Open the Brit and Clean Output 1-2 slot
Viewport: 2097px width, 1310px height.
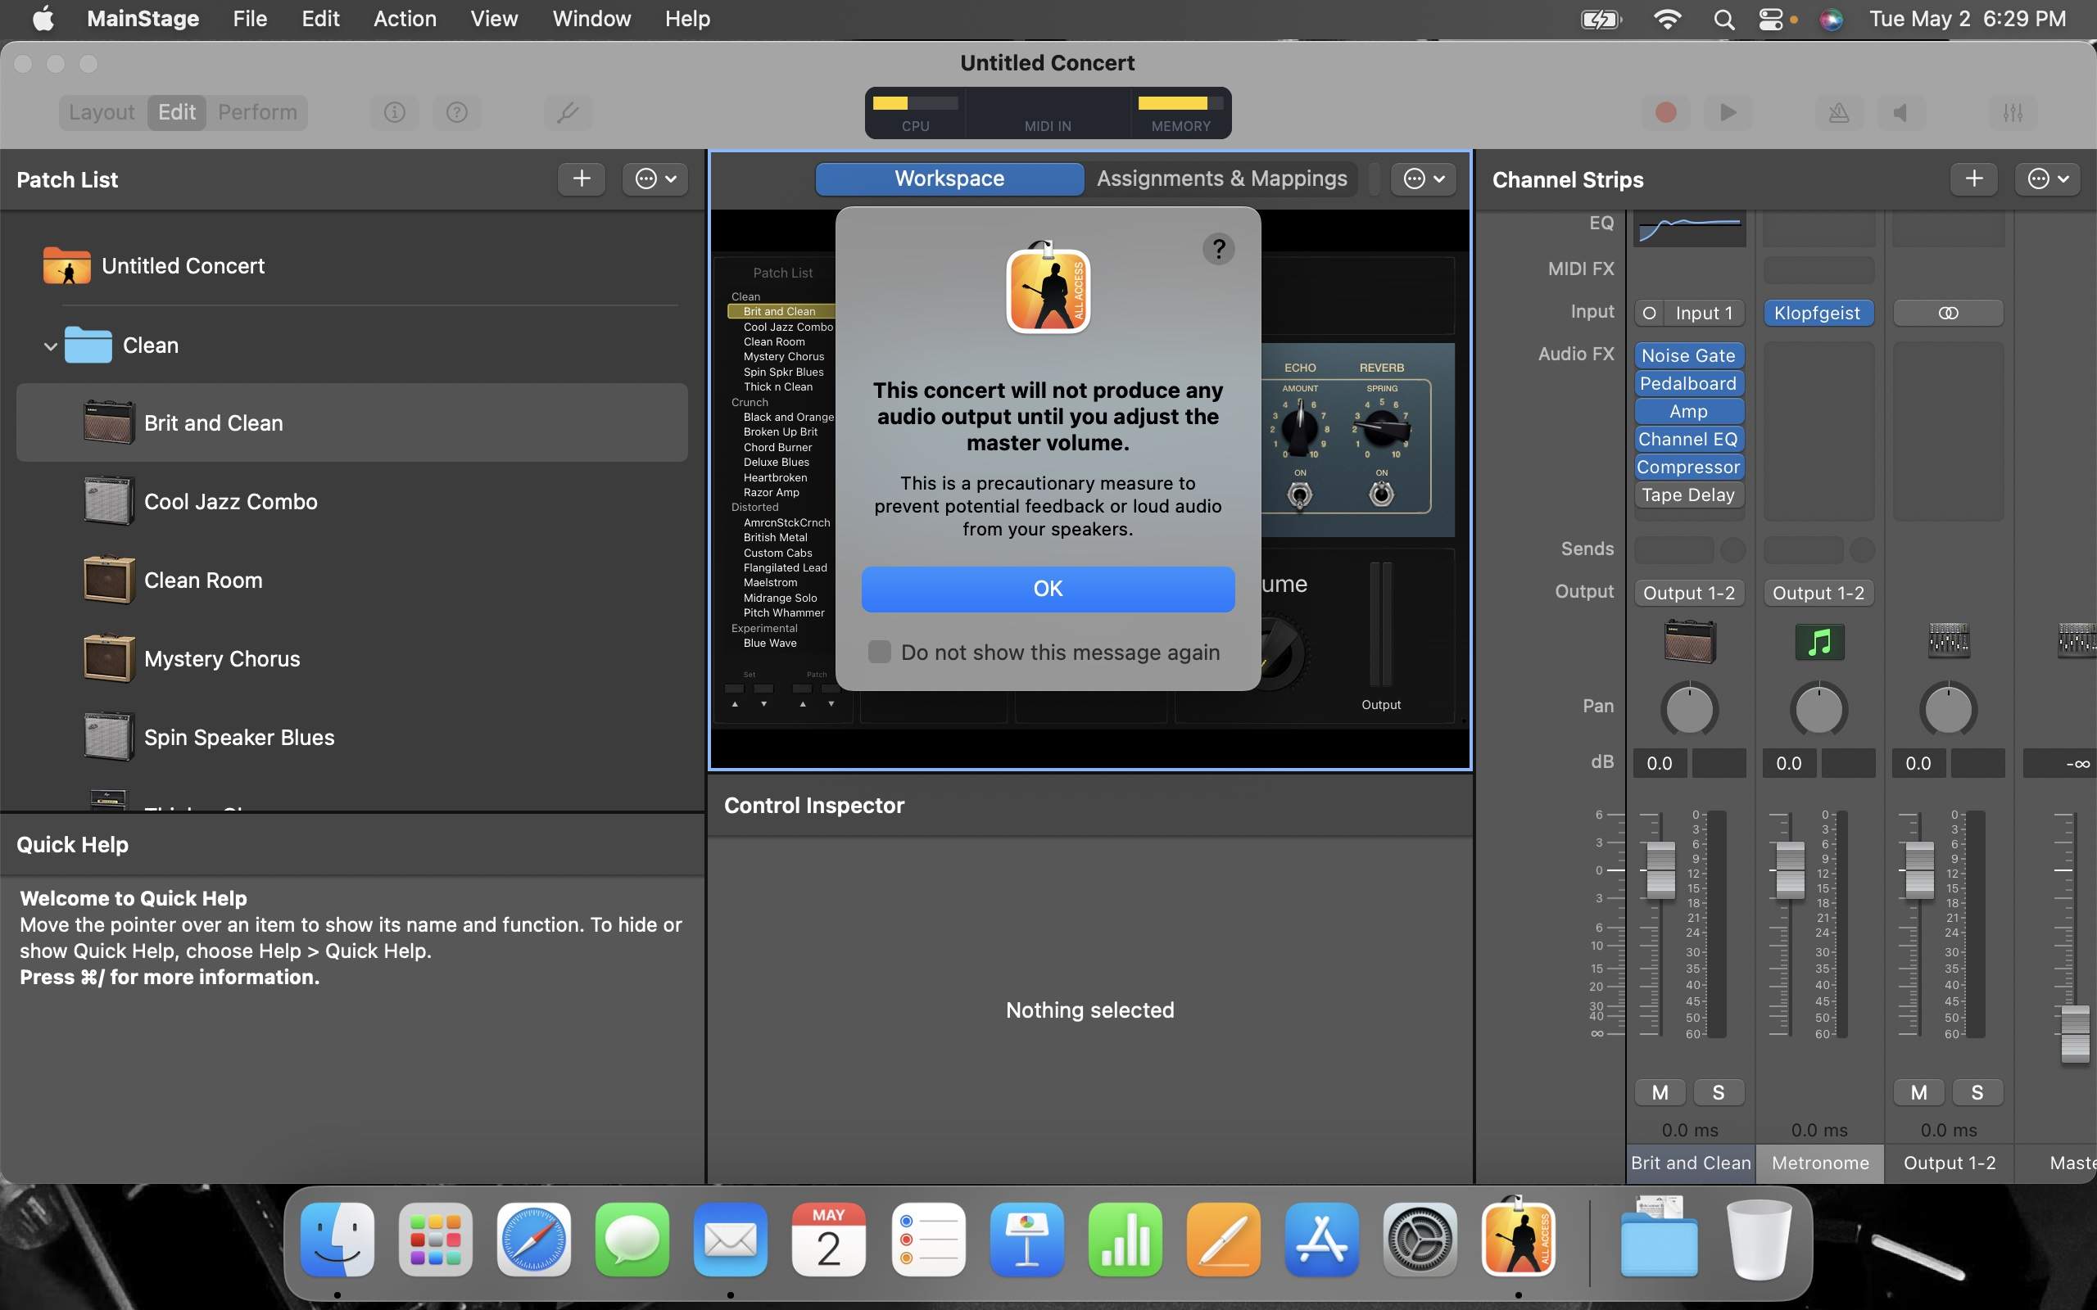1689,593
